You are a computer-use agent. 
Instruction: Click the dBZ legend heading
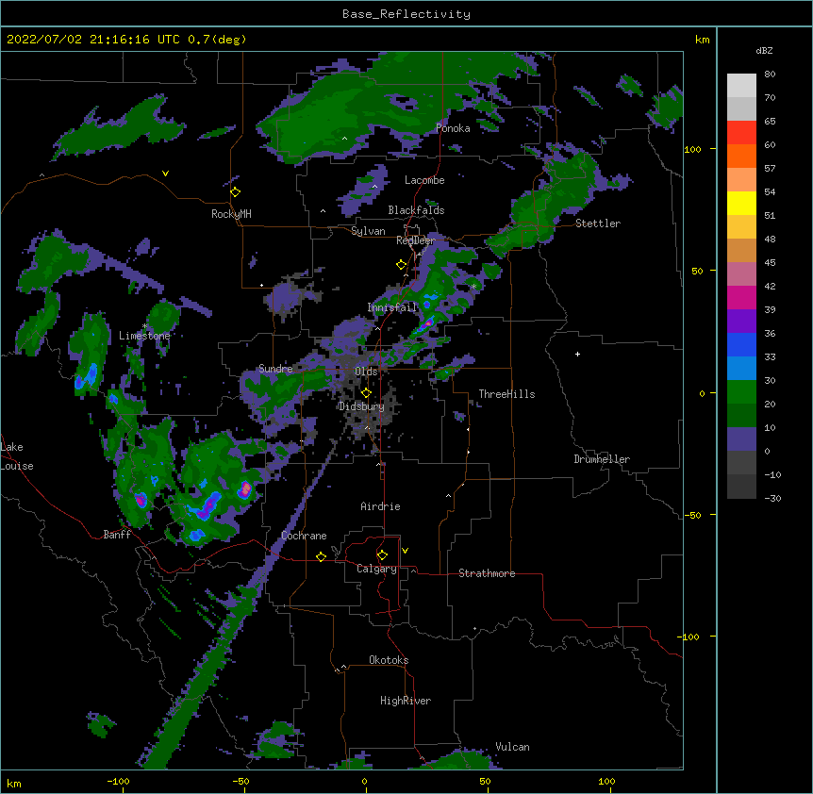click(764, 50)
